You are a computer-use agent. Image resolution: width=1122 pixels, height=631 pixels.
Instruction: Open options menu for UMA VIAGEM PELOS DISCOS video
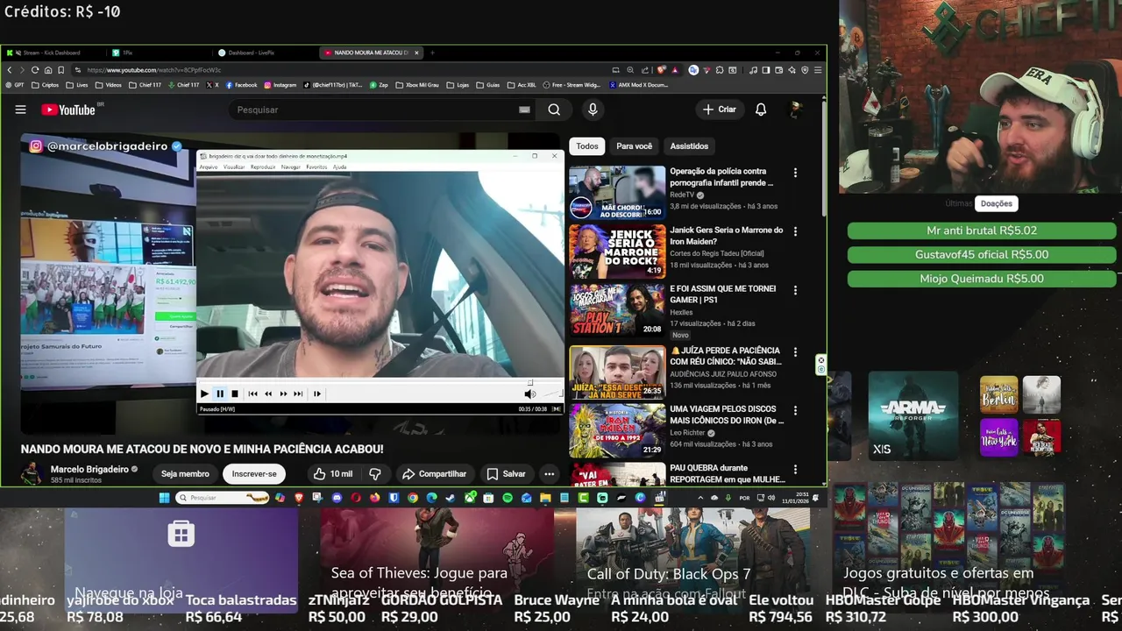coord(795,410)
